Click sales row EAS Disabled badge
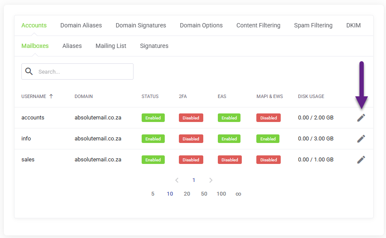The image size is (386, 238). [x=230, y=160]
